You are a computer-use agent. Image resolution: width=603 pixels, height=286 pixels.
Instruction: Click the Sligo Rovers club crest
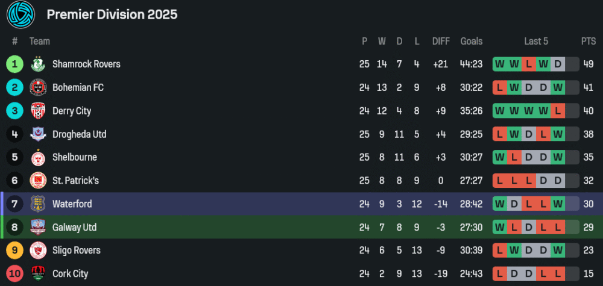pos(38,250)
